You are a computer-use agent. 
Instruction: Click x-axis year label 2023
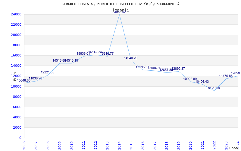tap(226, 145)
